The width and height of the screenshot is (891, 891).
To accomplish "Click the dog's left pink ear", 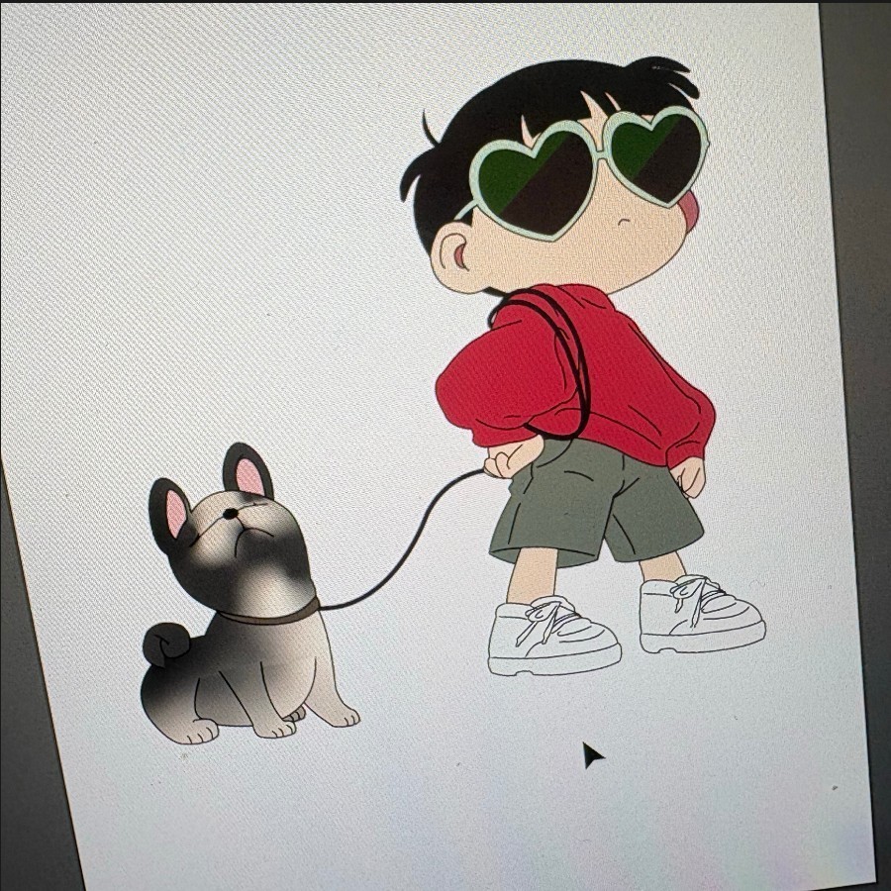I will click(x=176, y=512).
